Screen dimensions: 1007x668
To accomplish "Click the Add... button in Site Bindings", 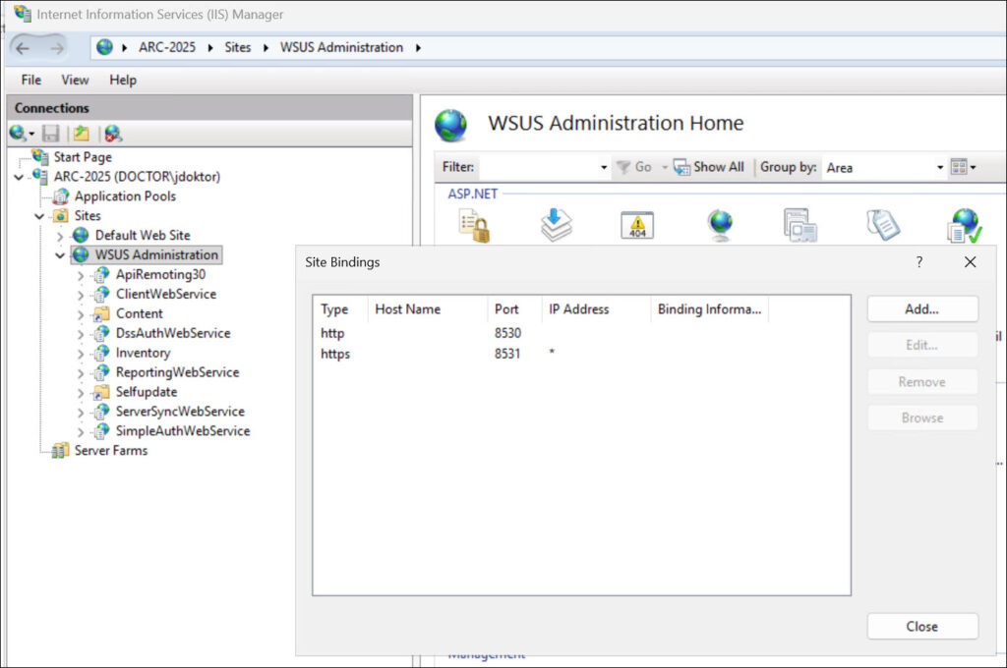I will tap(921, 308).
